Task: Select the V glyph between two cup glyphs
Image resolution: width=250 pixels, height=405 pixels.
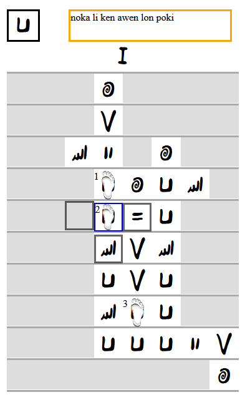Action: tap(137, 280)
